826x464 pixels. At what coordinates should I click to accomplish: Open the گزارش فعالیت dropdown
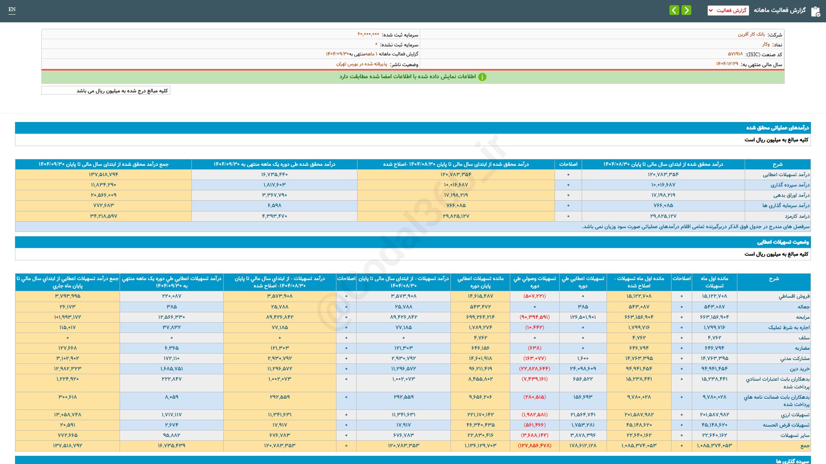[728, 10]
